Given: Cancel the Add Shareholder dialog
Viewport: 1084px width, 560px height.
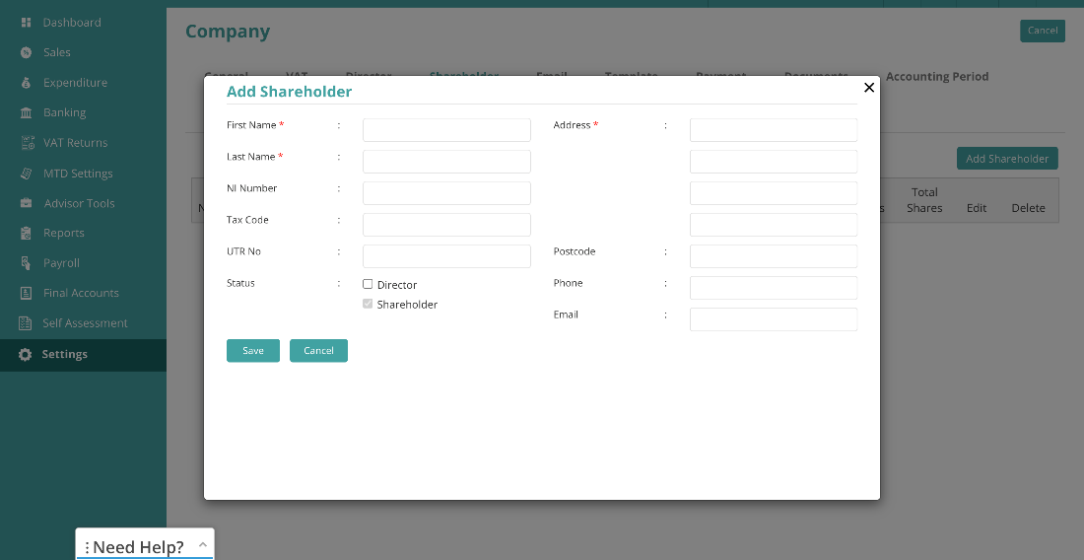Looking at the screenshot, I should coord(318,351).
